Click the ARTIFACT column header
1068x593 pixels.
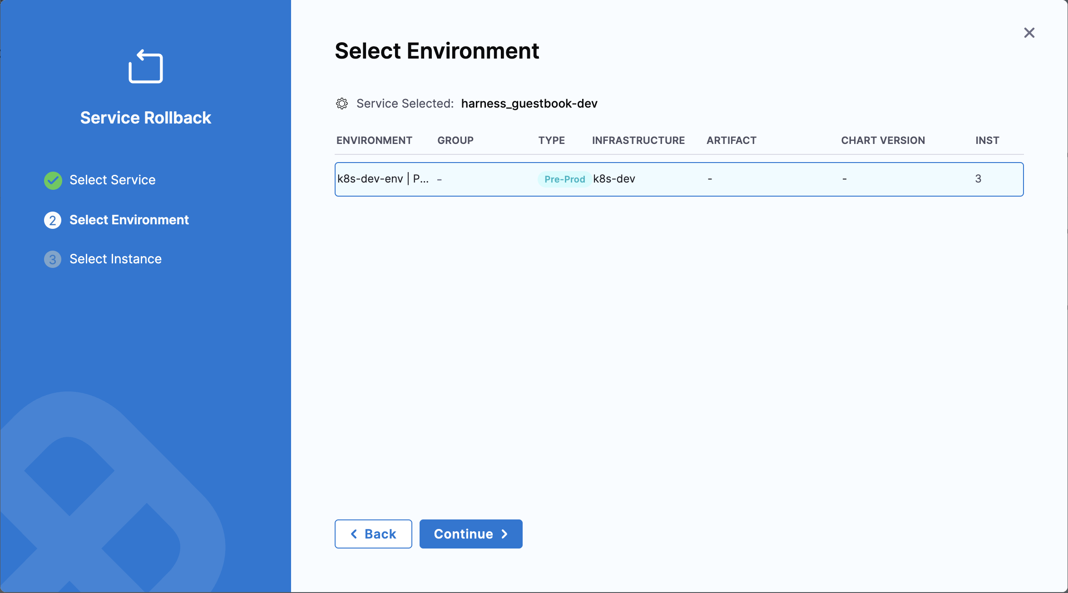pos(731,140)
